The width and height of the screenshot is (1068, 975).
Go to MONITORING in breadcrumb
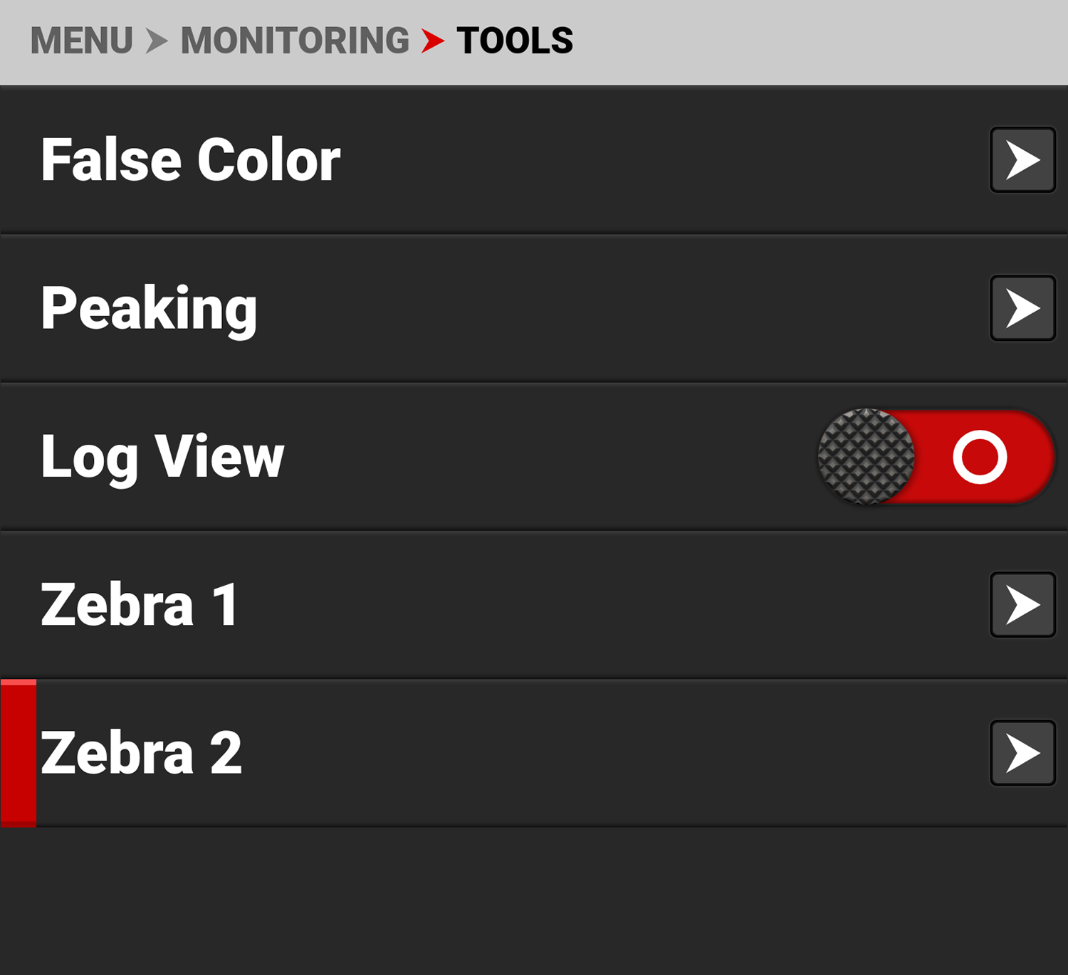(295, 41)
